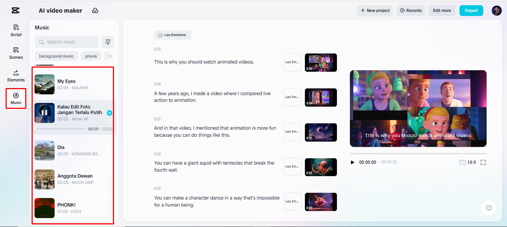The image size is (507, 227).
Task: Open Leo Em... voice box on 'more fun' scene
Action: tap(293, 132)
